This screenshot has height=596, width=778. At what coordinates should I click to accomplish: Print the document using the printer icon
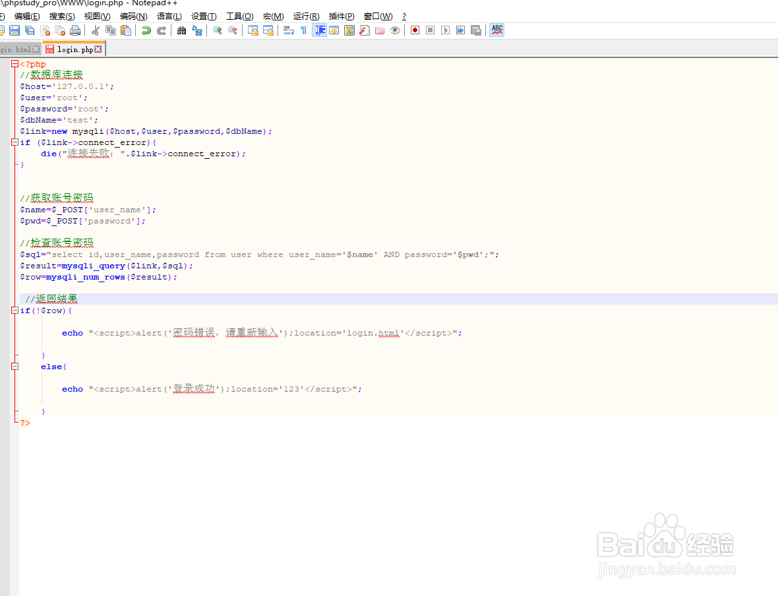pyautogui.click(x=75, y=30)
